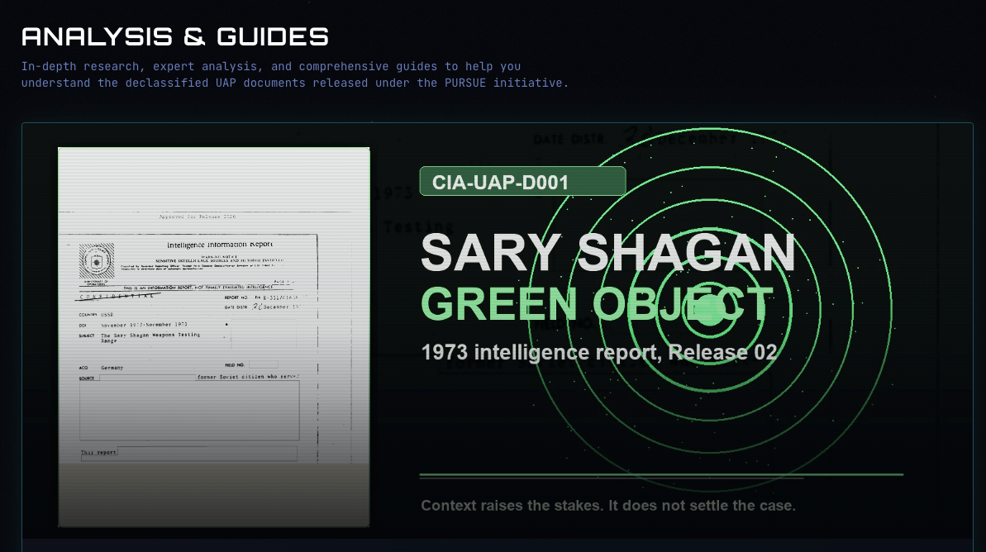
Task: Select the CIA-UAP-D001 document badge
Action: pyautogui.click(x=522, y=182)
